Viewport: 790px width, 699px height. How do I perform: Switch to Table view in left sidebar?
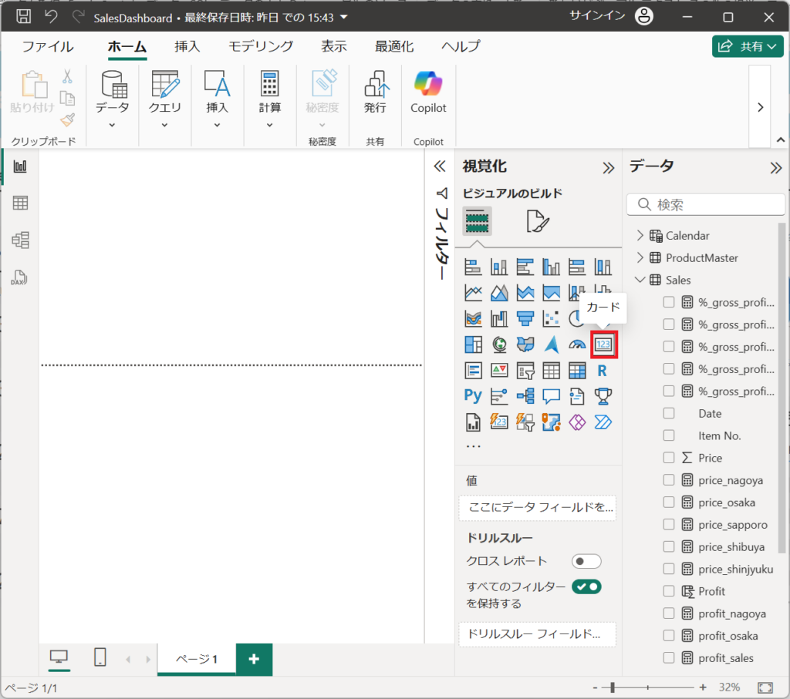pos(20,203)
